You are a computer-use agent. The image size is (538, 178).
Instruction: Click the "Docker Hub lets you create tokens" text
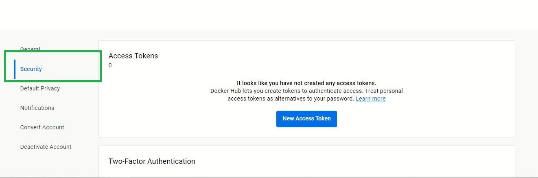[x=306, y=91]
